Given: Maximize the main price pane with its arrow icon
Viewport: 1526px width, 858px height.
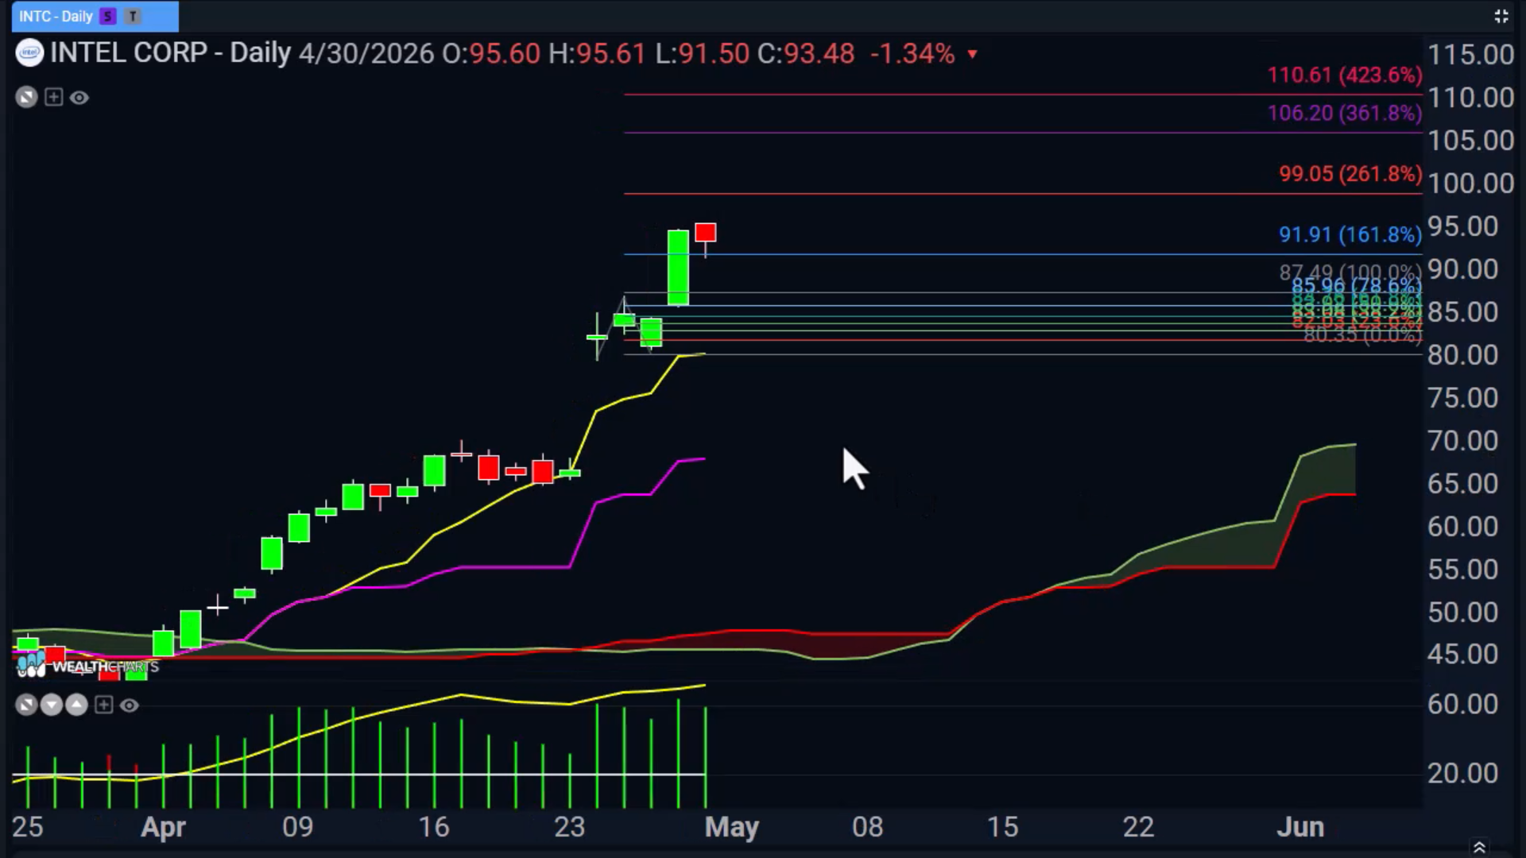Looking at the screenshot, I should click(26, 97).
